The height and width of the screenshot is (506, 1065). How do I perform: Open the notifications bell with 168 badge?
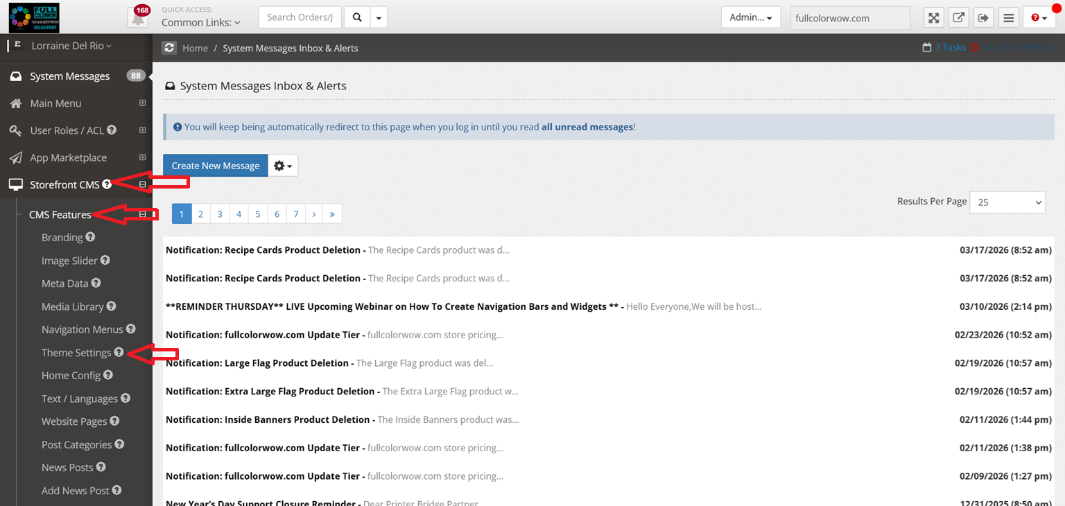[138, 17]
